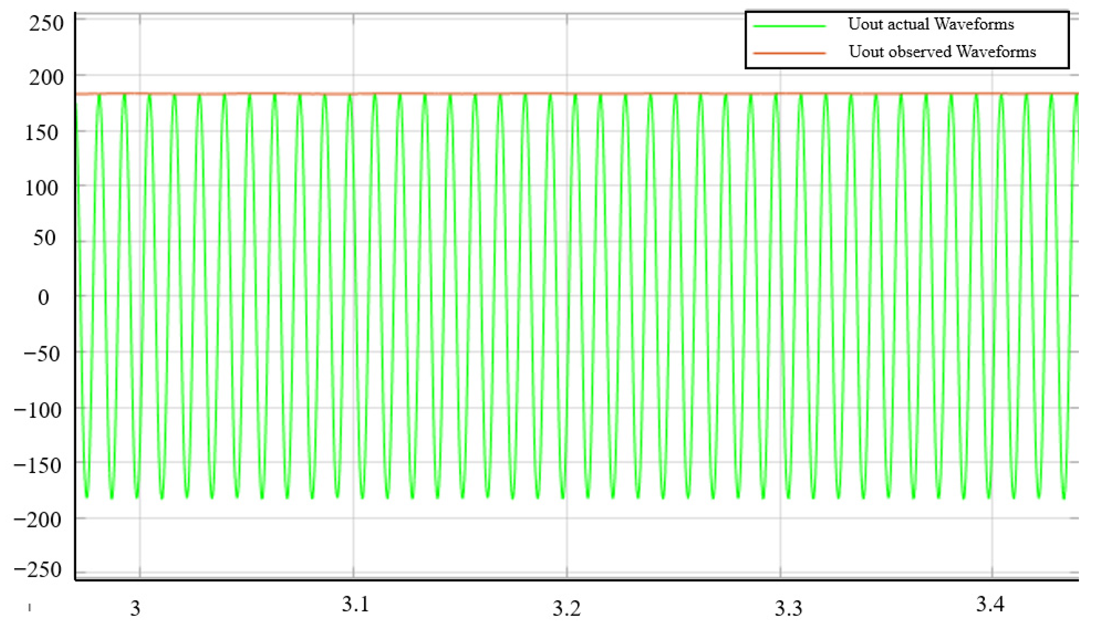
Task: Click the 150 y-axis tick label
Action: (42, 133)
